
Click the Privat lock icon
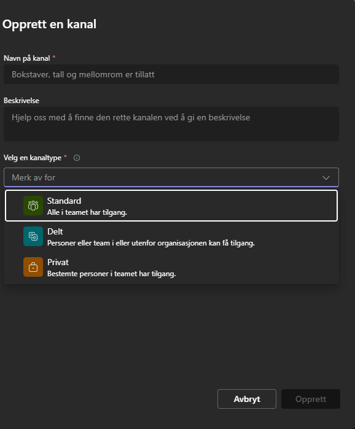point(33,267)
